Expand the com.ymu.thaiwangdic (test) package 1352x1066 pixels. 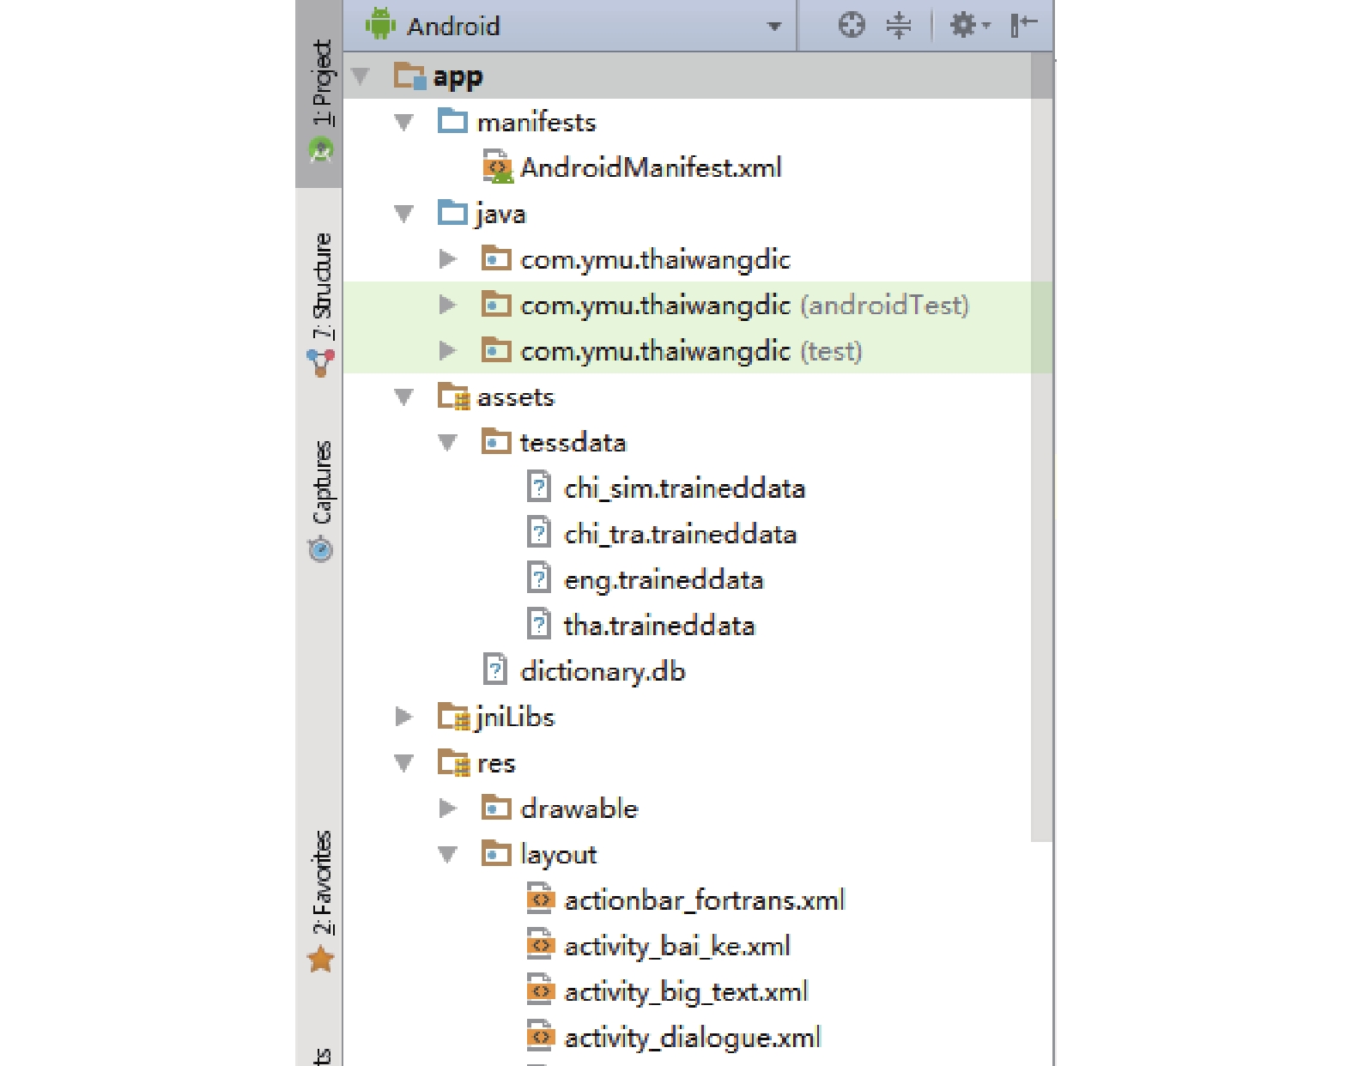click(x=447, y=350)
